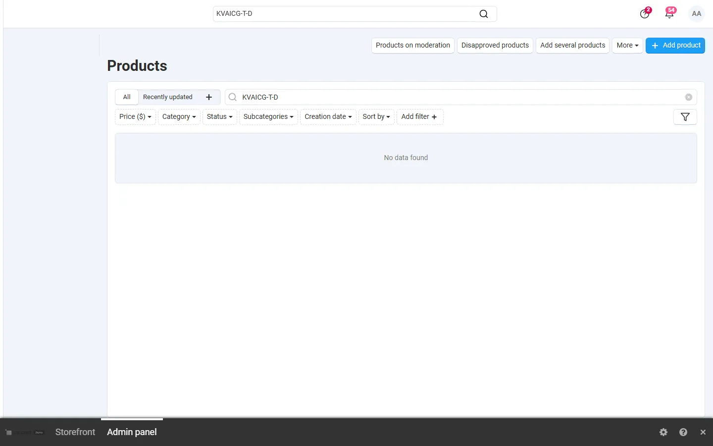This screenshot has height=446, width=713.
Task: Open the AA user account avatar
Action: (697, 14)
